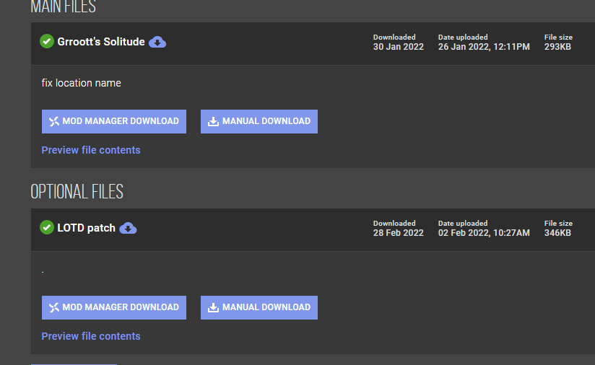Select the Grroott's Solitude file title
595x365 pixels.
coord(101,42)
